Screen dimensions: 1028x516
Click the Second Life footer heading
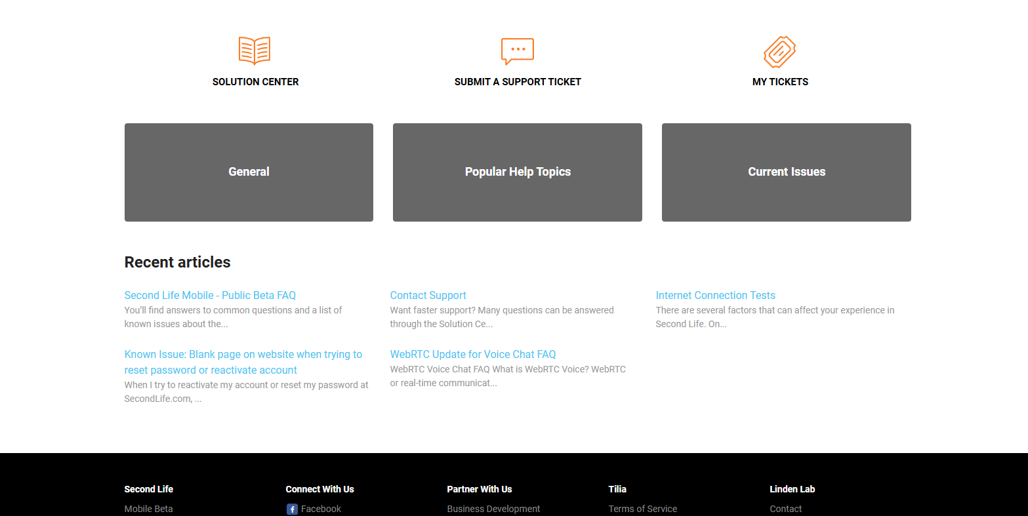[149, 489]
